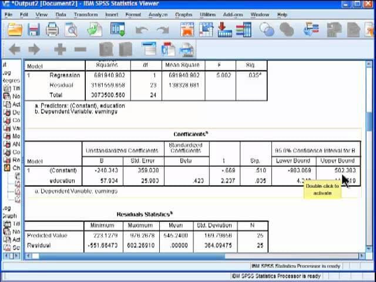Viewport: 376px width, 282px height.
Task: Click the grayed-out double circle icon
Action: (287, 29)
